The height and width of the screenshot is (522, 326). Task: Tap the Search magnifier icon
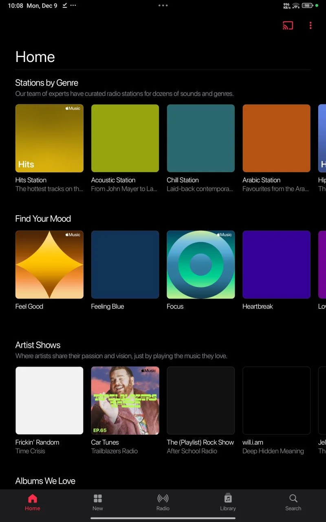[x=293, y=498]
